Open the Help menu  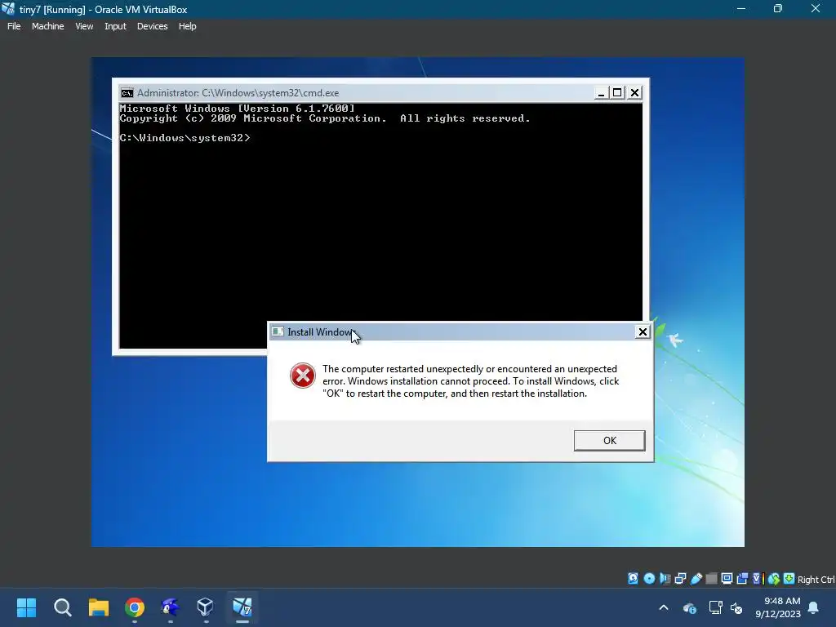(187, 26)
